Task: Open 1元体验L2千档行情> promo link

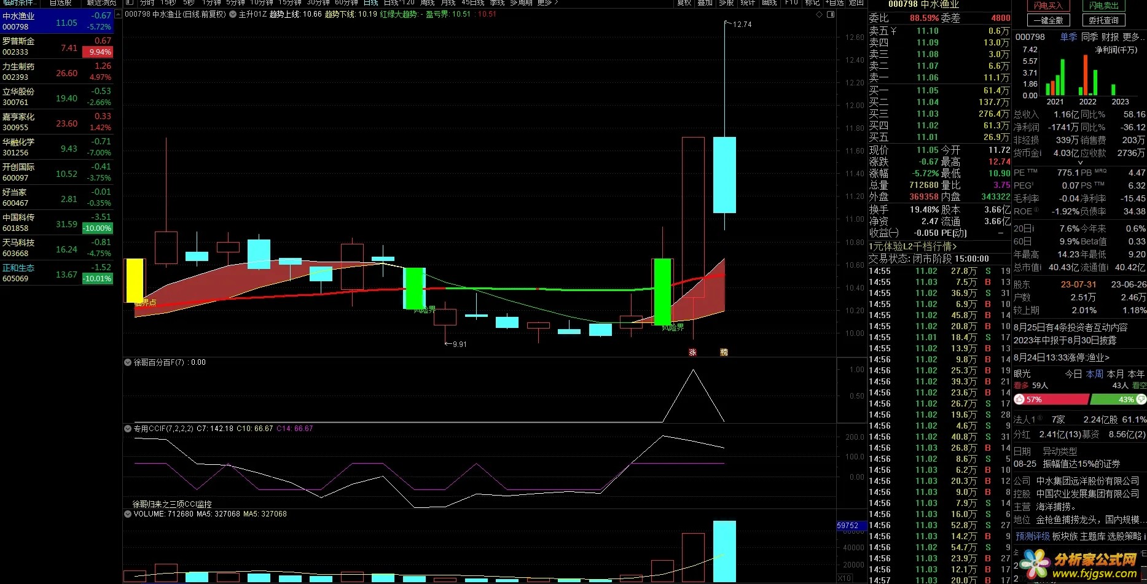Action: coord(913,246)
